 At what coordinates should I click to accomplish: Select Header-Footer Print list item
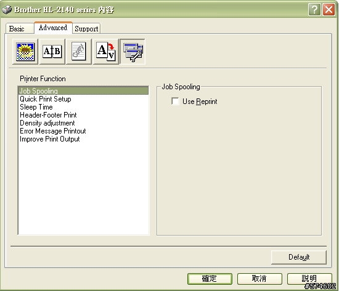coord(83,115)
